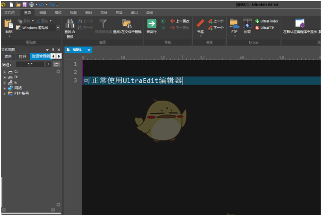Open the dropdown arrow under 书签
This screenshot has width=321, height=215.
pos(200,36)
